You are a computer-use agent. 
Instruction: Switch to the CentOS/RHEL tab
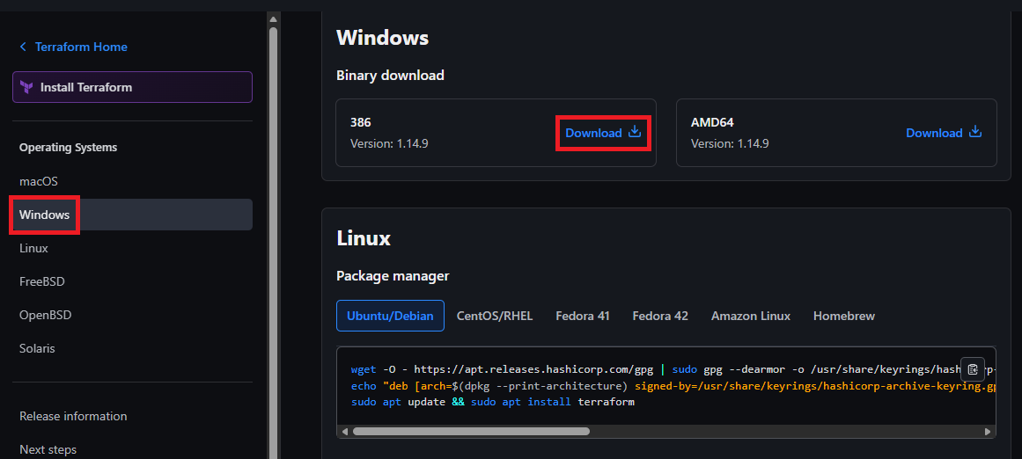pos(495,316)
